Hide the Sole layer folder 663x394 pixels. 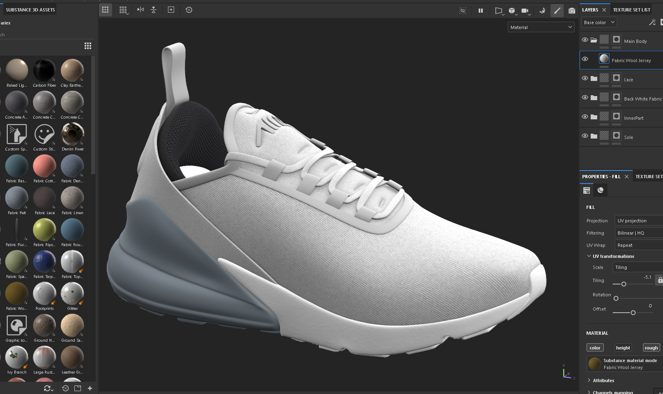585,136
